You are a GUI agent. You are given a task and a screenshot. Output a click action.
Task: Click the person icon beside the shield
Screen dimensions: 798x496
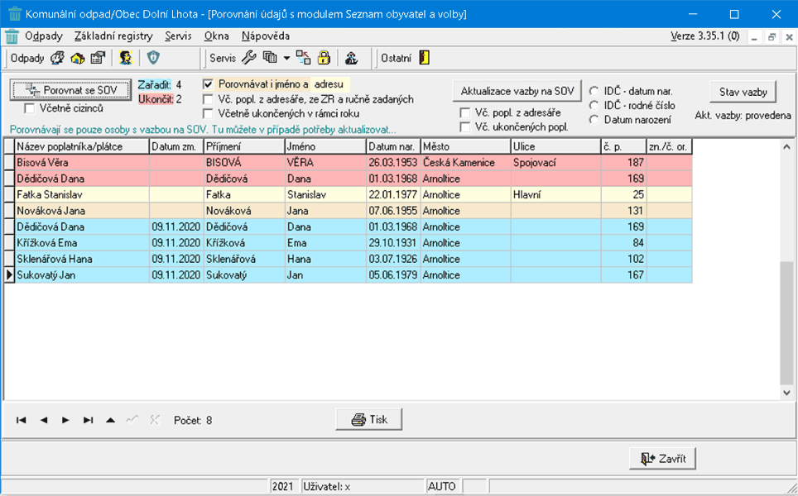pos(125,58)
